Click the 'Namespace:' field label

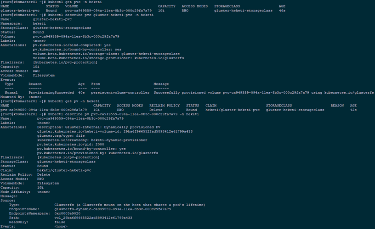pyautogui.click(x=11, y=23)
